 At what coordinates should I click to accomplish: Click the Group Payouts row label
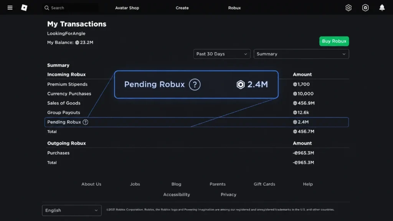pos(64,112)
